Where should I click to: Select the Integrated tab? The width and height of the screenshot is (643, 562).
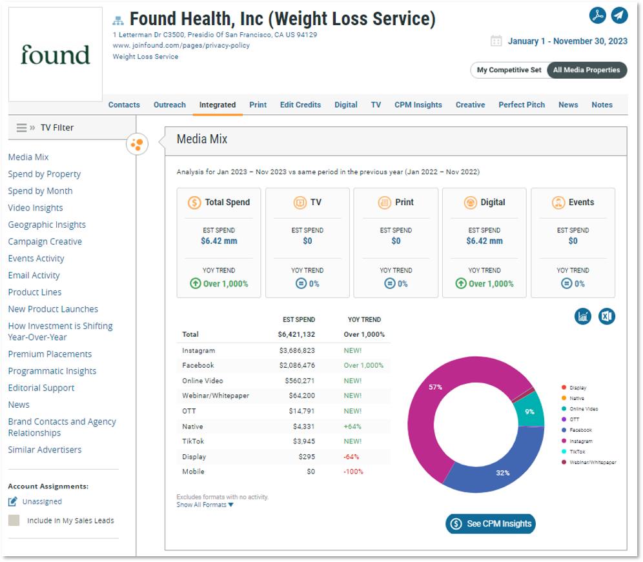coord(218,105)
